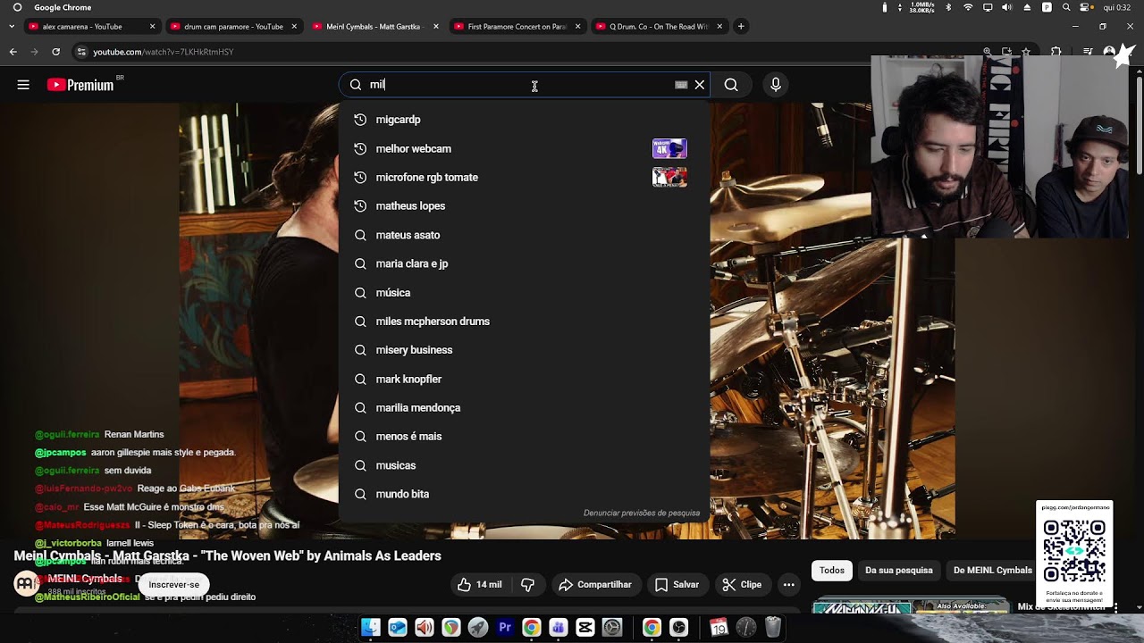The height and width of the screenshot is (643, 1144).
Task: Open CapCut from the dock
Action: tap(585, 628)
